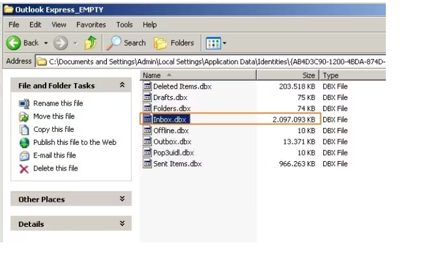Sort by the Name column header
This screenshot has width=434, height=253.
(x=198, y=75)
